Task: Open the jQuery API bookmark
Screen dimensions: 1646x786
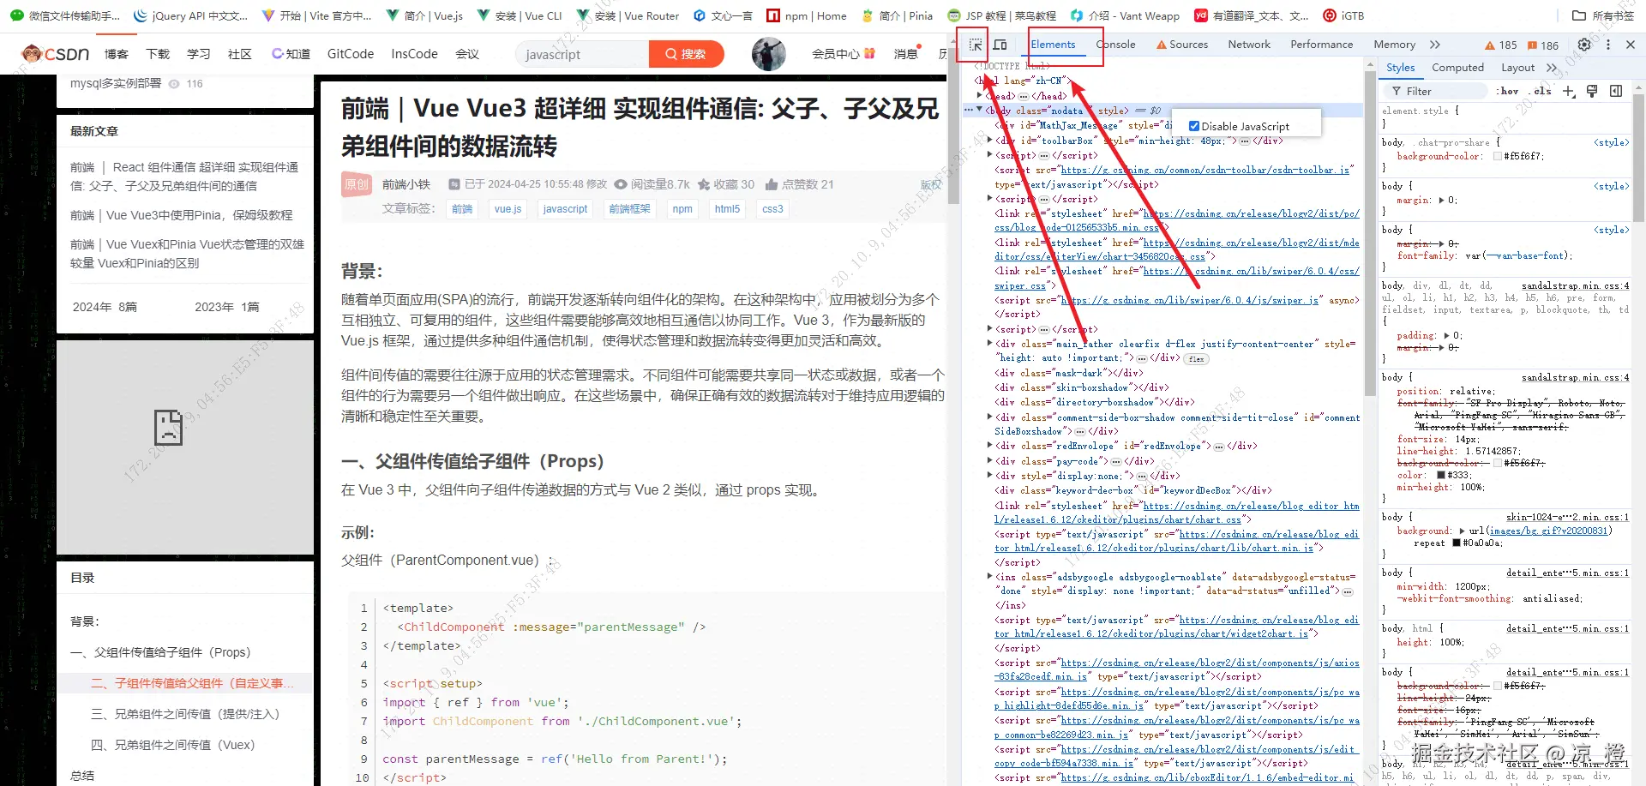Action: point(191,15)
